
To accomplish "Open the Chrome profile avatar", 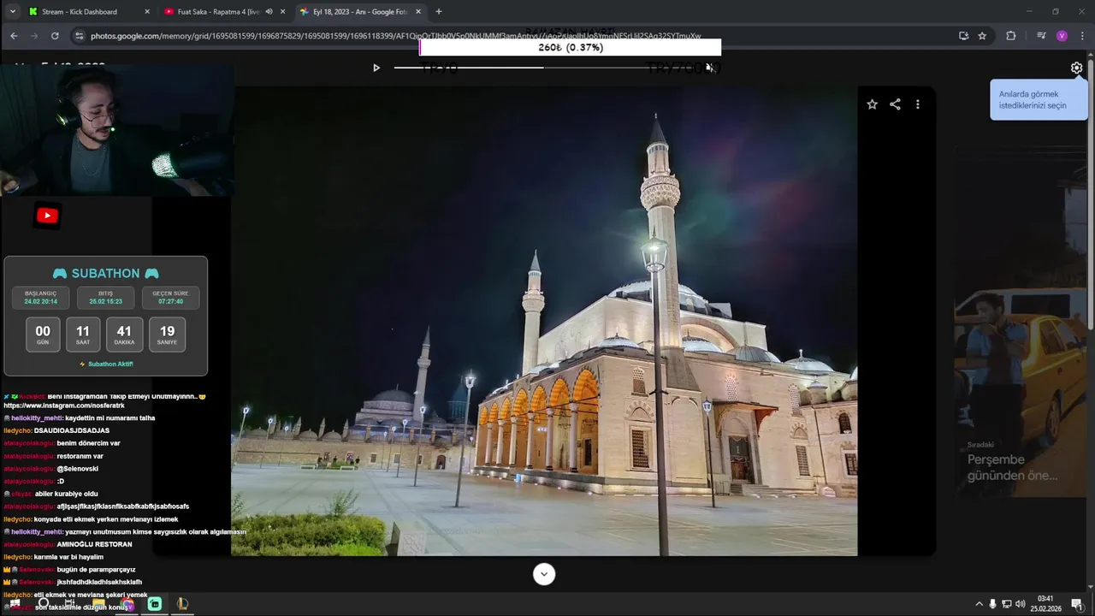I will (x=1062, y=36).
